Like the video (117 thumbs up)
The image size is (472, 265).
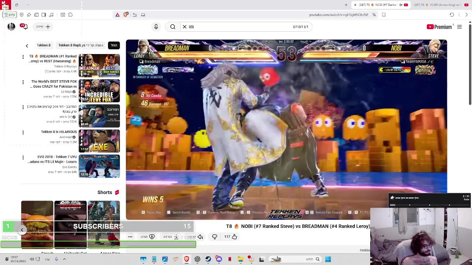(x=230, y=237)
